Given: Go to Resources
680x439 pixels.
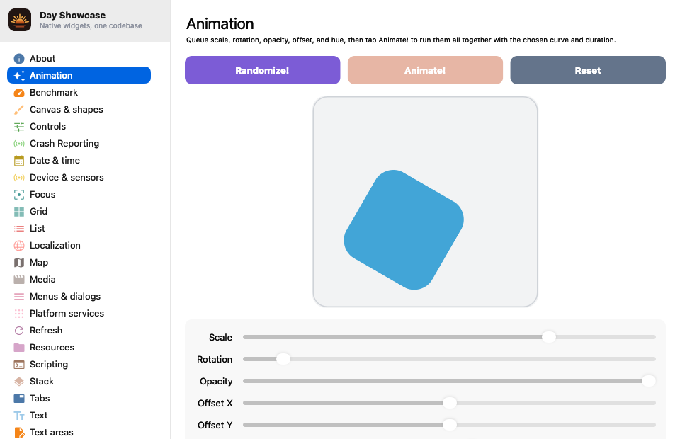Looking at the screenshot, I should (79, 348).
